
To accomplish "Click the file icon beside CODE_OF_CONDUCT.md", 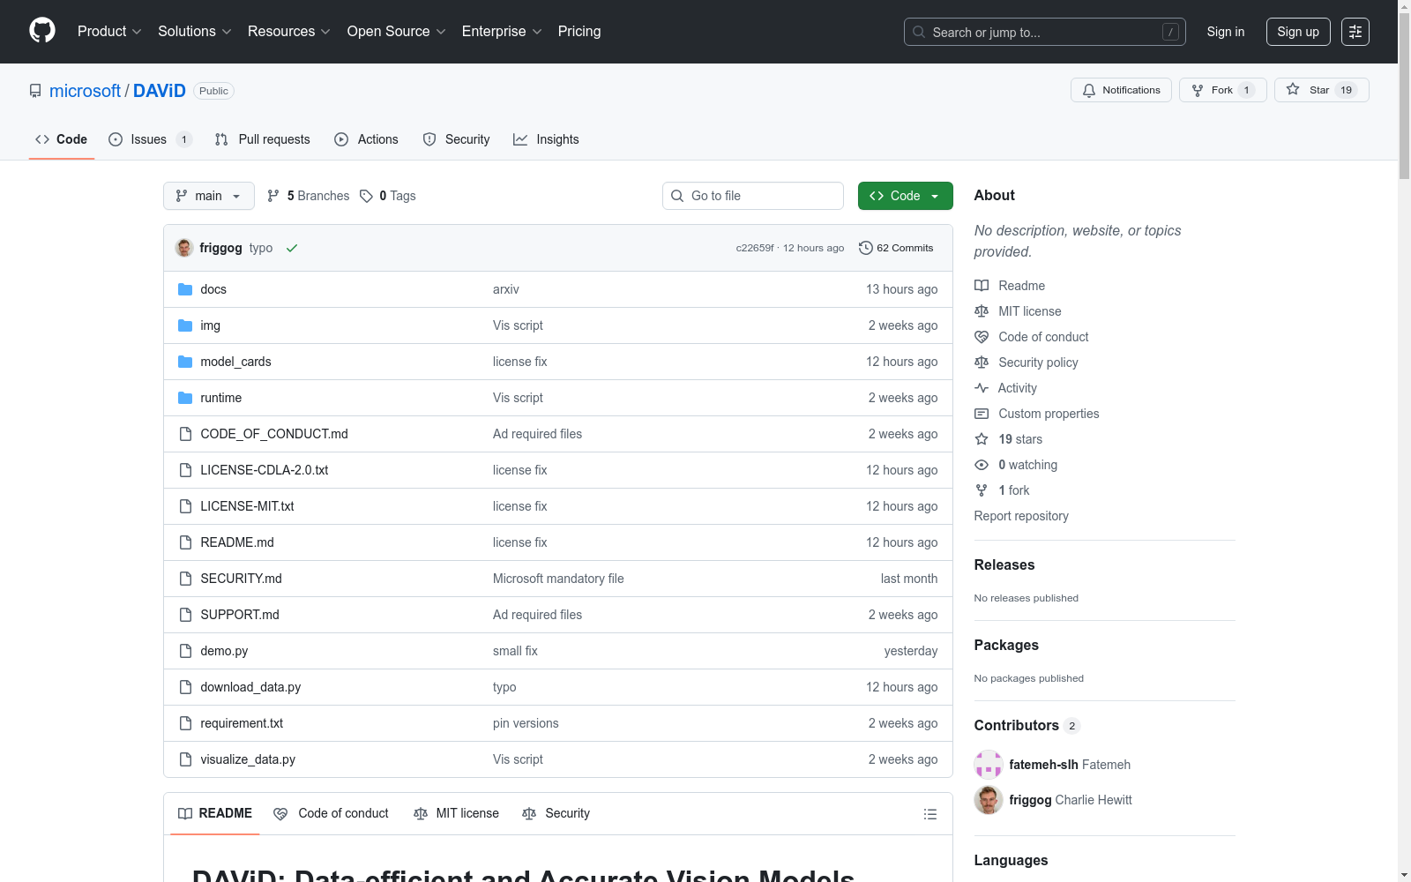I will coord(185,434).
